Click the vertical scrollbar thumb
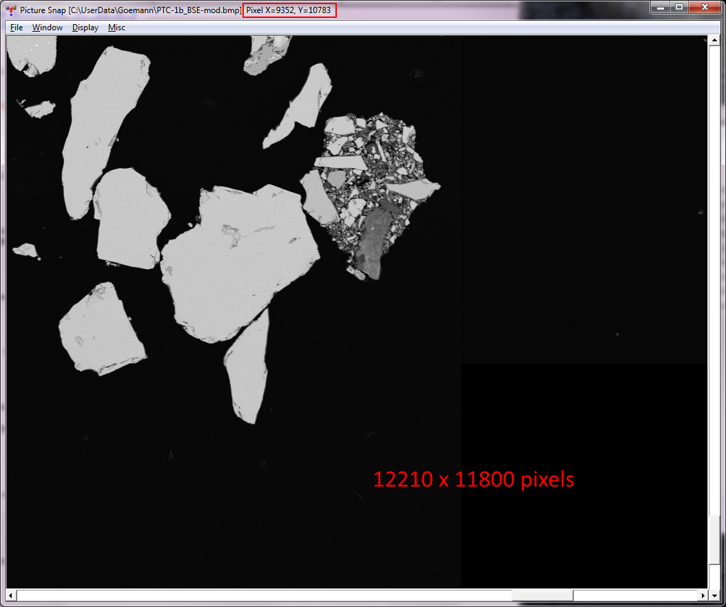Screen dimensions: 726x607 click(714, 539)
